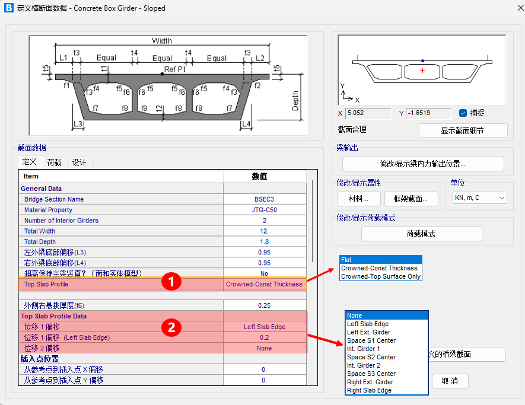525x405 pixels.
Task: Open 框架截面... properties
Action: tap(411, 199)
